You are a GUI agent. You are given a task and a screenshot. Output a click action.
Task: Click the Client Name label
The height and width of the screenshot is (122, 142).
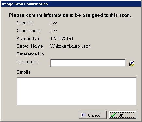coord(28,30)
